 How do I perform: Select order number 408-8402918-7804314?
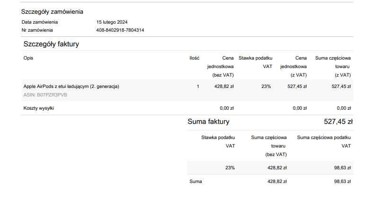pos(120,30)
